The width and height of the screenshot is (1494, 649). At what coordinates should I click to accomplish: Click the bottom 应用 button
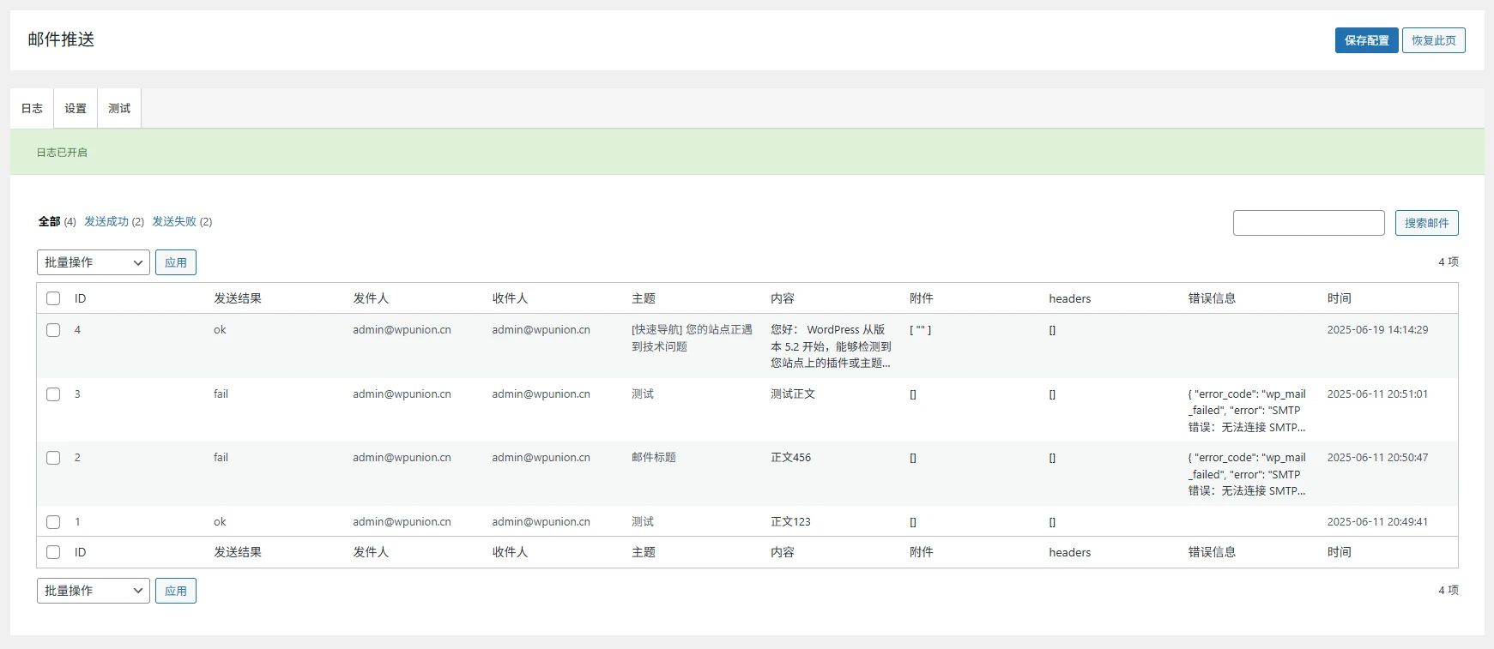[x=176, y=591]
